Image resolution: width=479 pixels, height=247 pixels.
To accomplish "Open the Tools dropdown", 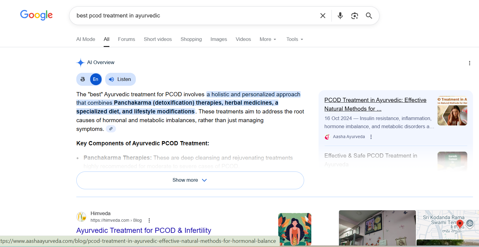I will pyautogui.click(x=295, y=39).
